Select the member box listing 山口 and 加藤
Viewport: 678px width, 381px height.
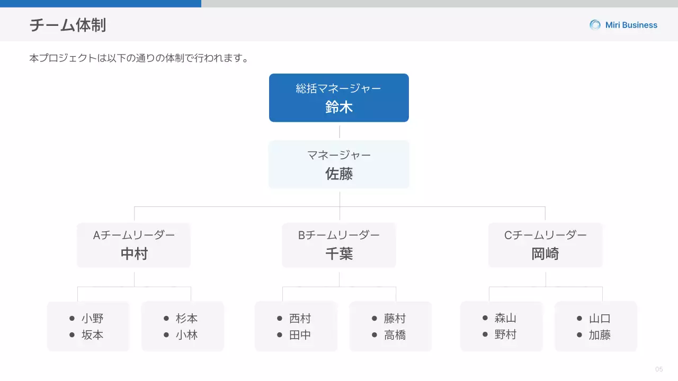pos(595,326)
